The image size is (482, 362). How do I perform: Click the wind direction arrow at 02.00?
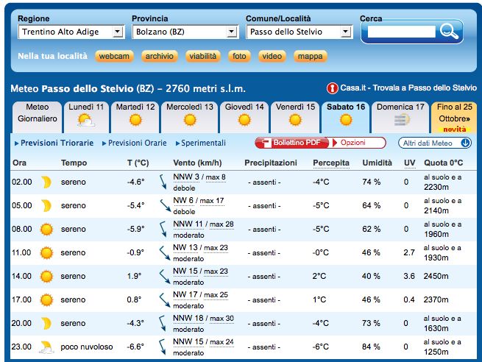pos(163,182)
